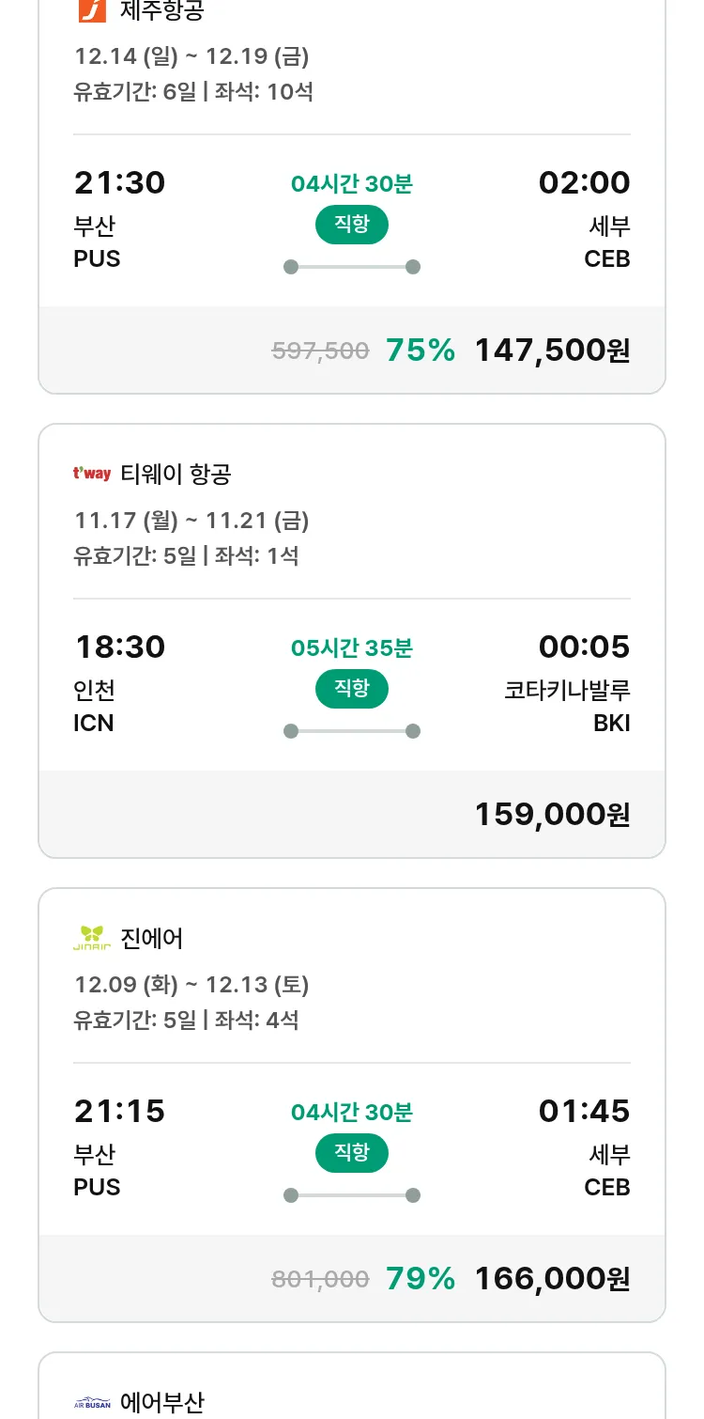The height and width of the screenshot is (1419, 704).
Task: Open 진에어 airline name
Action: 152,939
